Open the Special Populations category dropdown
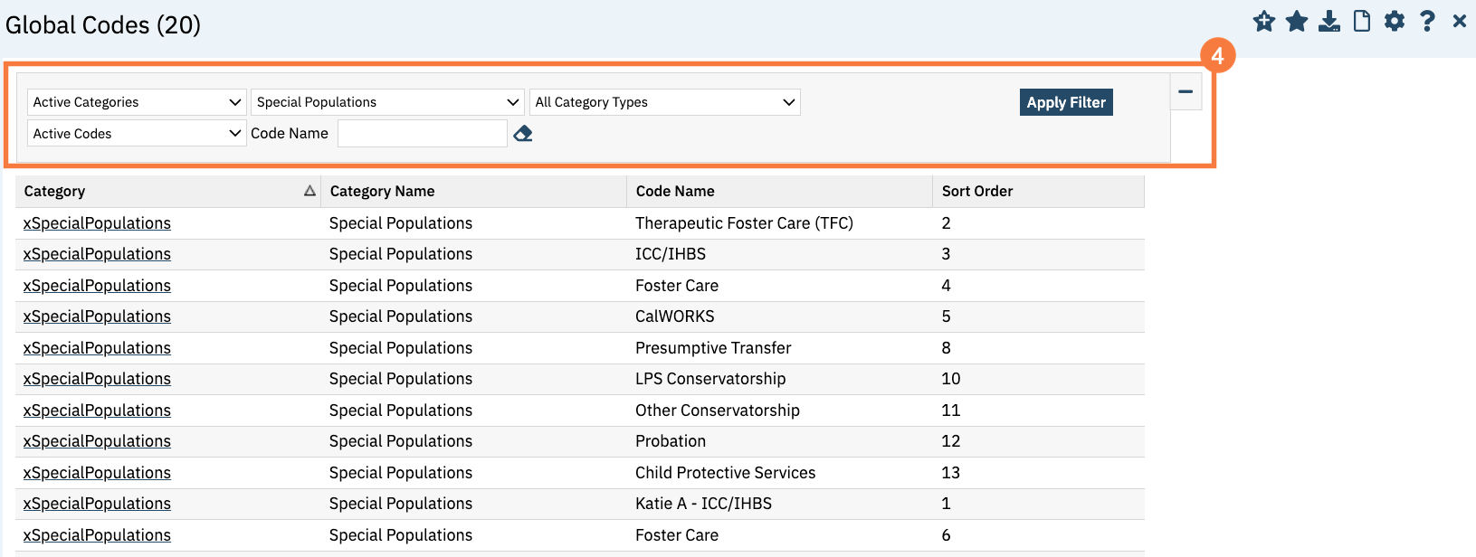This screenshot has width=1476, height=557. 387,102
